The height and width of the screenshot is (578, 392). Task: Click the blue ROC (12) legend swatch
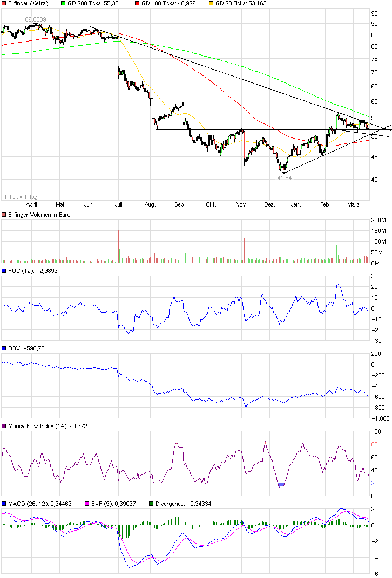tap(4, 271)
